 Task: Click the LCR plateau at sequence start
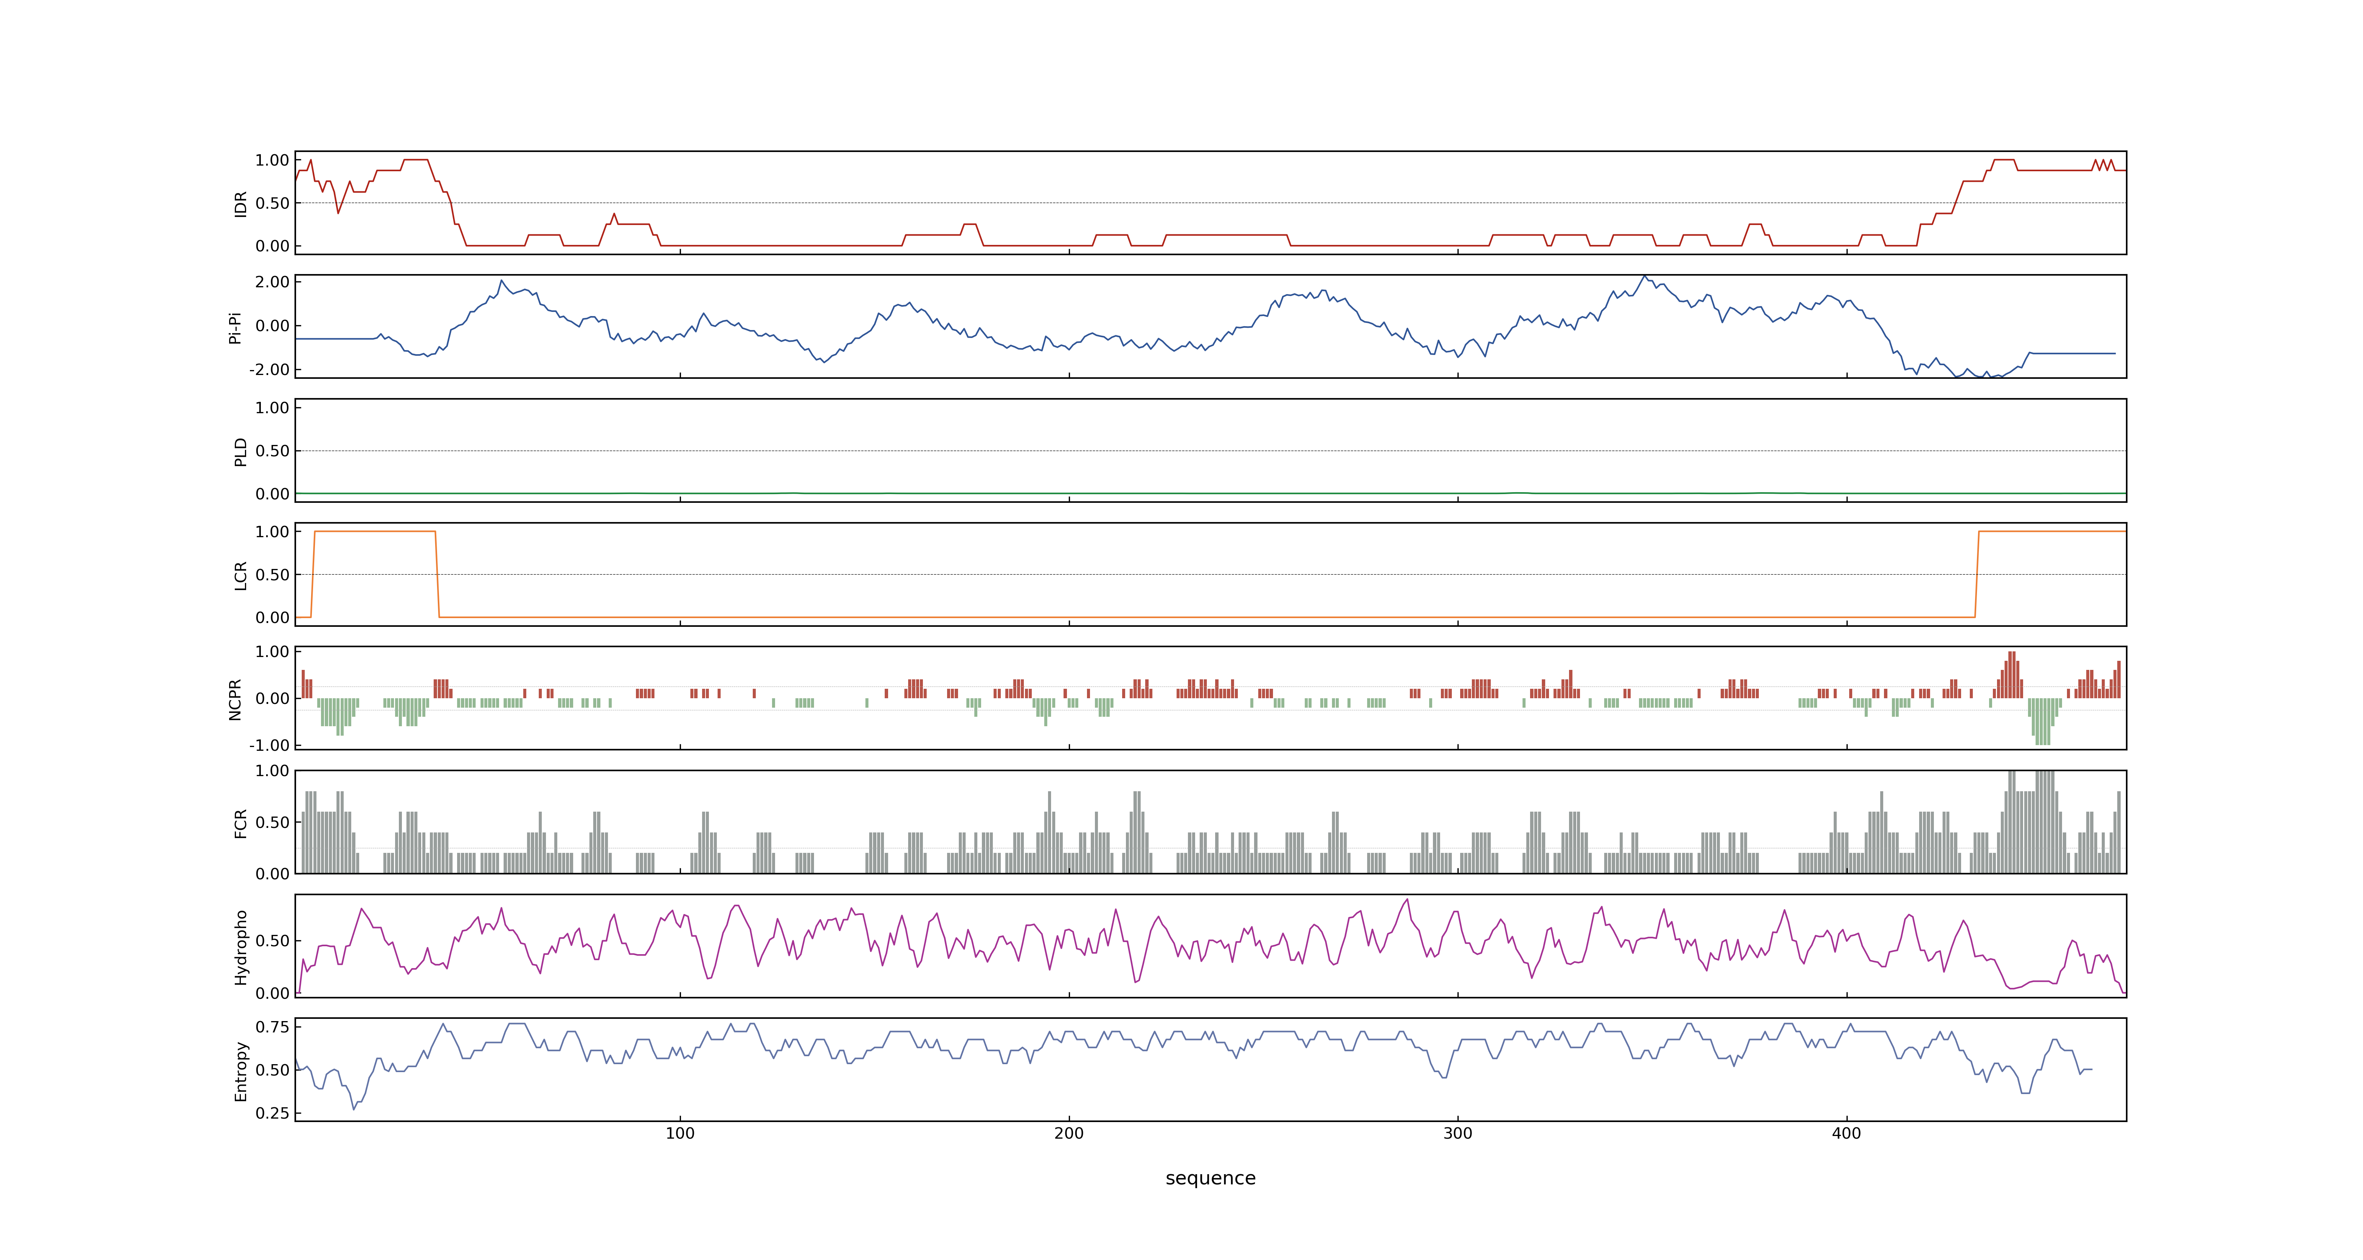374,531
